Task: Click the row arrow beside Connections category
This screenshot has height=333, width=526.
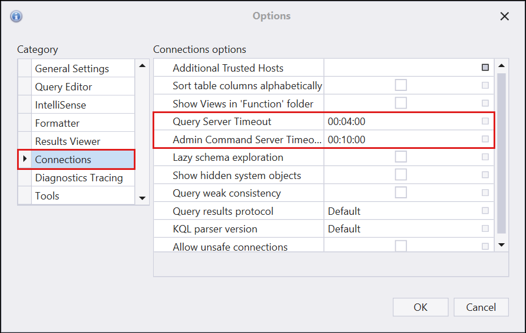Action: (24, 160)
